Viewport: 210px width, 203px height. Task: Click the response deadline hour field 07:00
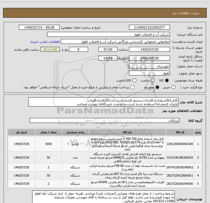click(108, 50)
